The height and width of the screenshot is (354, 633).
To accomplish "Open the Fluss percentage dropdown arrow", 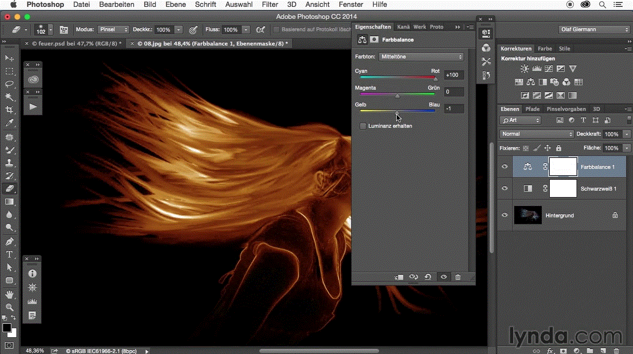I will point(246,30).
